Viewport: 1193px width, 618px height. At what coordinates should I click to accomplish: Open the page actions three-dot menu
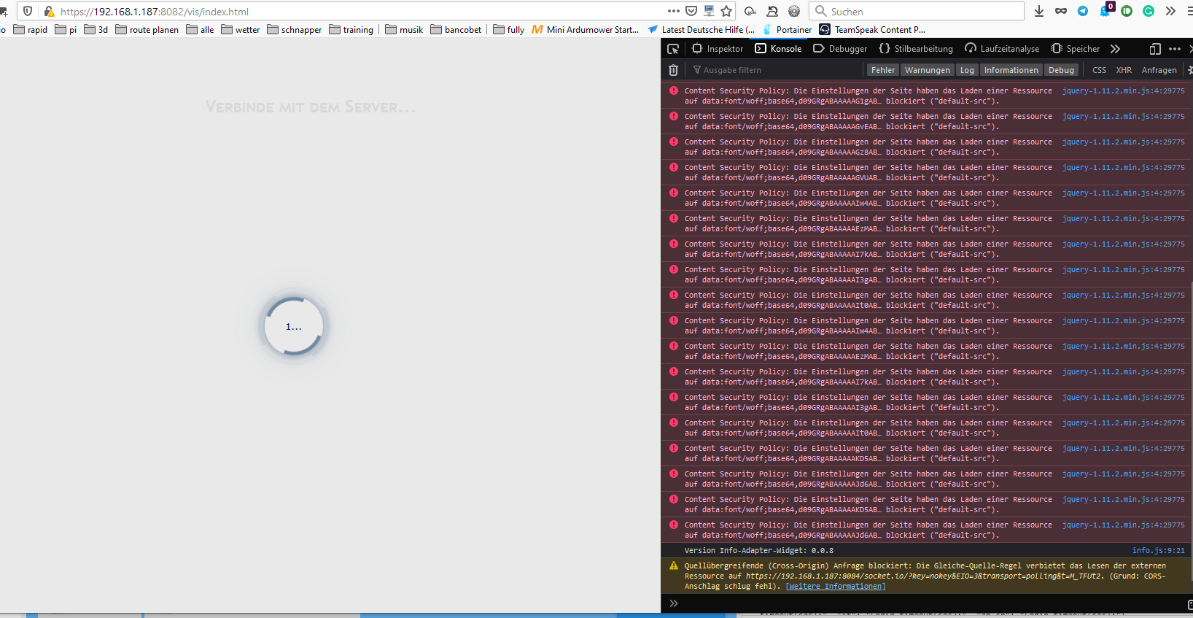click(x=673, y=11)
